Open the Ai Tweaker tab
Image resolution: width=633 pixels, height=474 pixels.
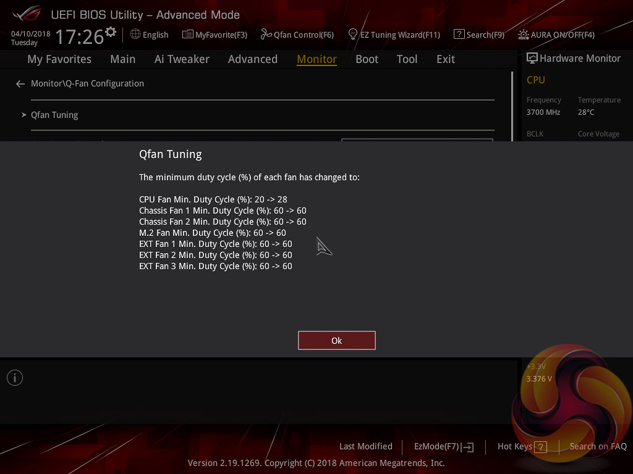click(182, 59)
